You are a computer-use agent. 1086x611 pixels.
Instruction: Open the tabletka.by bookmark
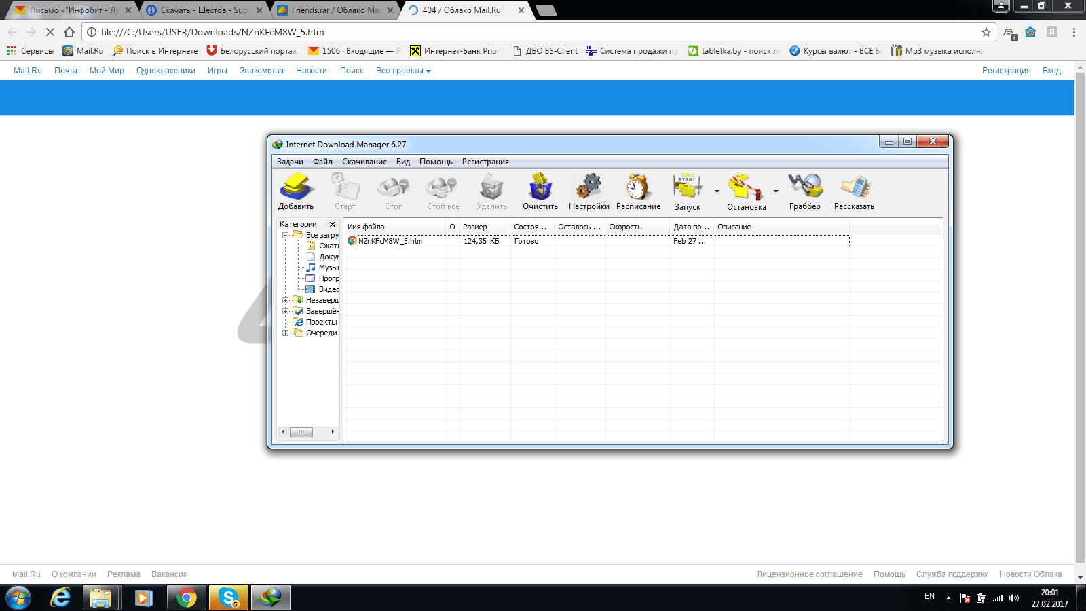(734, 51)
